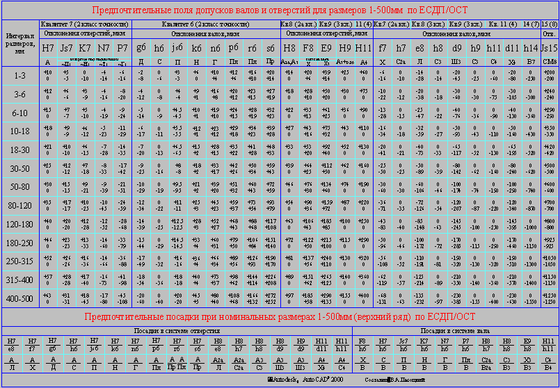Click the '+200 -200' cell in 1-3 row
560x388 pixels.
coord(550,76)
